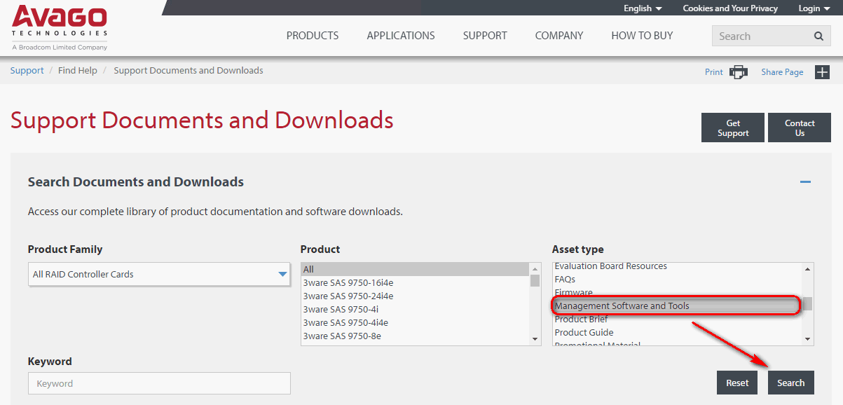The height and width of the screenshot is (405, 843).
Task: Open the English language dropdown
Action: pos(643,8)
